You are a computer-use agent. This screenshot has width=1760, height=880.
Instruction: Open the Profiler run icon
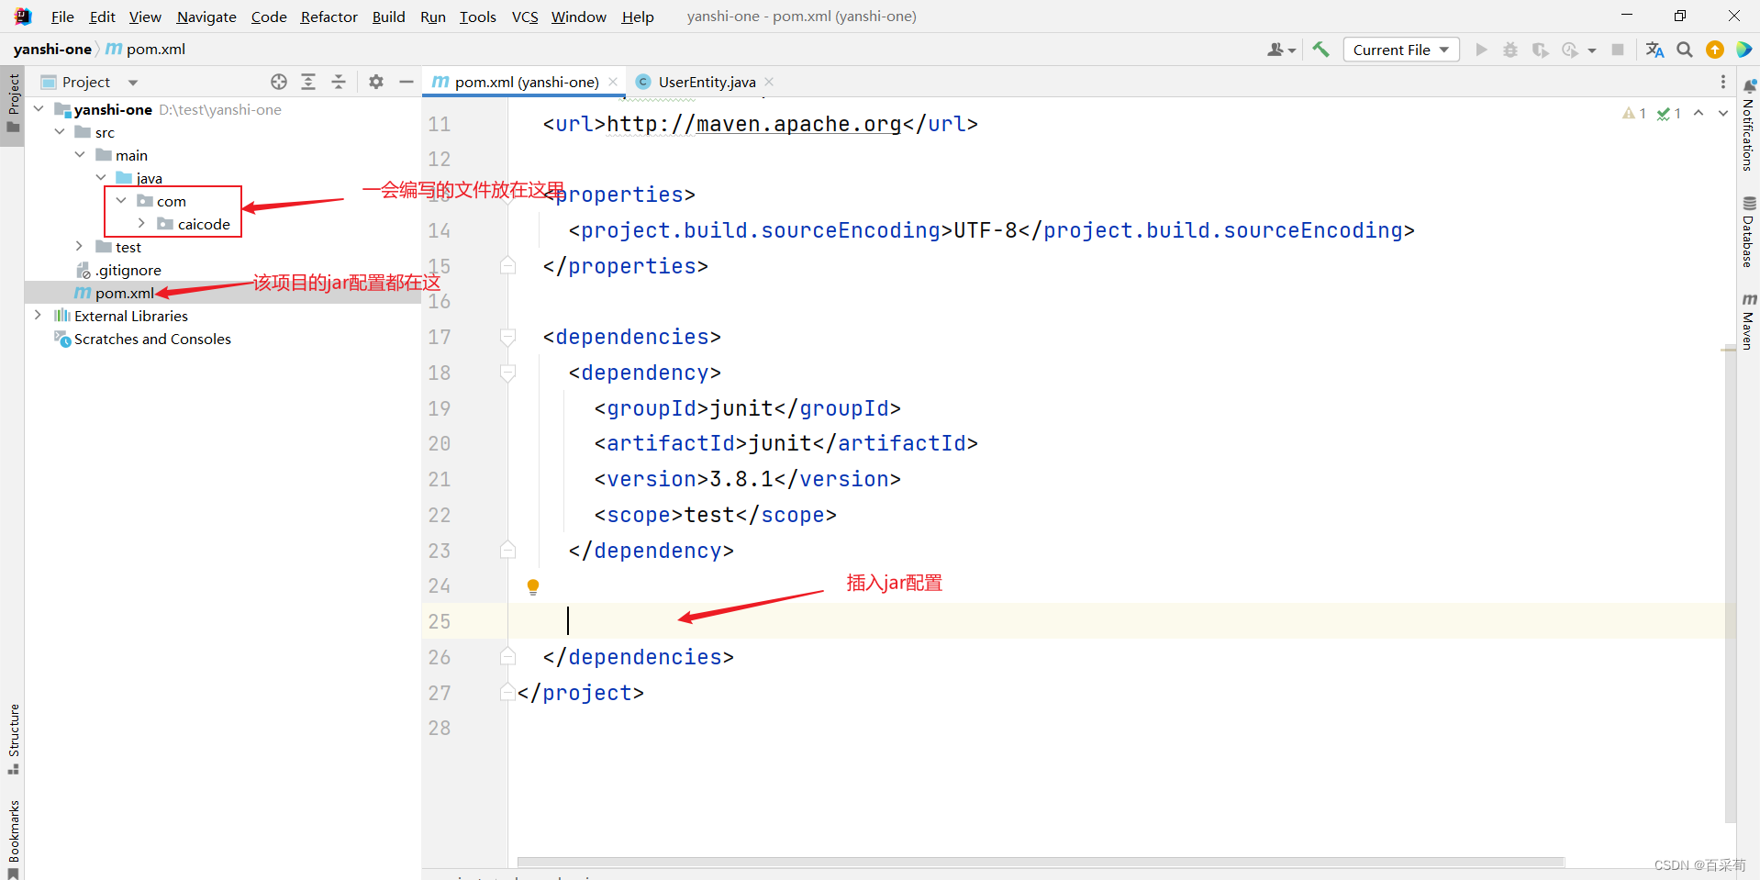[x=1570, y=50]
